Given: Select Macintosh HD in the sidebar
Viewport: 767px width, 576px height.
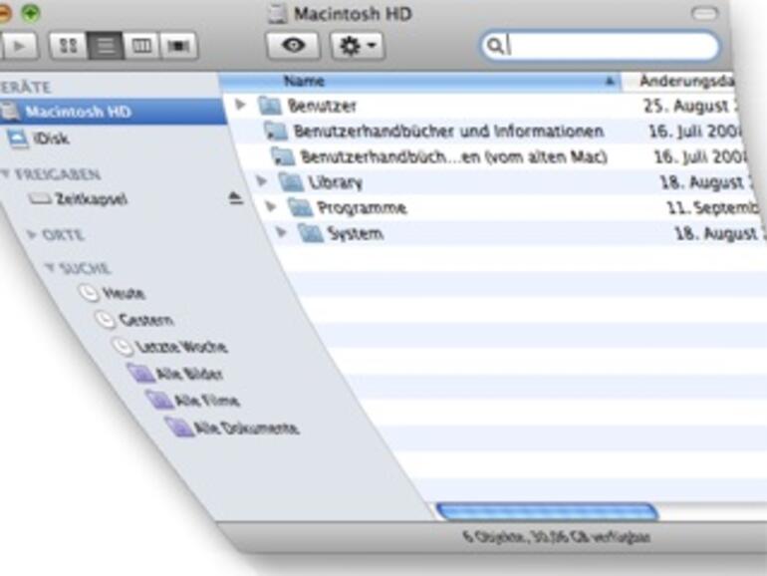Looking at the screenshot, I should [113, 112].
